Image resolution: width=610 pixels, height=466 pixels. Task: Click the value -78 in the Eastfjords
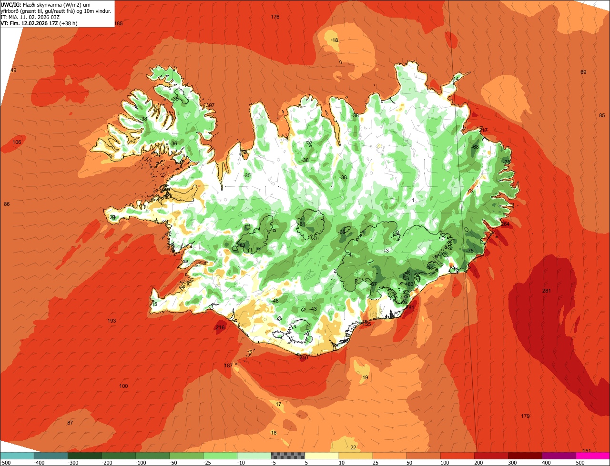[507, 162]
